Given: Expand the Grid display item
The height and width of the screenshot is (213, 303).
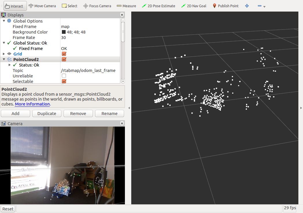Looking at the screenshot, I should point(4,54).
